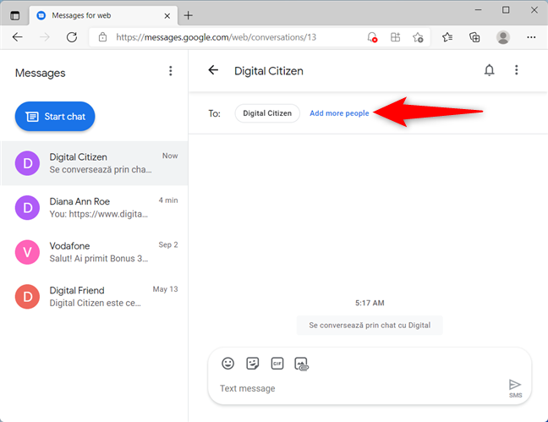
Task: Open tab actions menu icon
Action: [15, 15]
